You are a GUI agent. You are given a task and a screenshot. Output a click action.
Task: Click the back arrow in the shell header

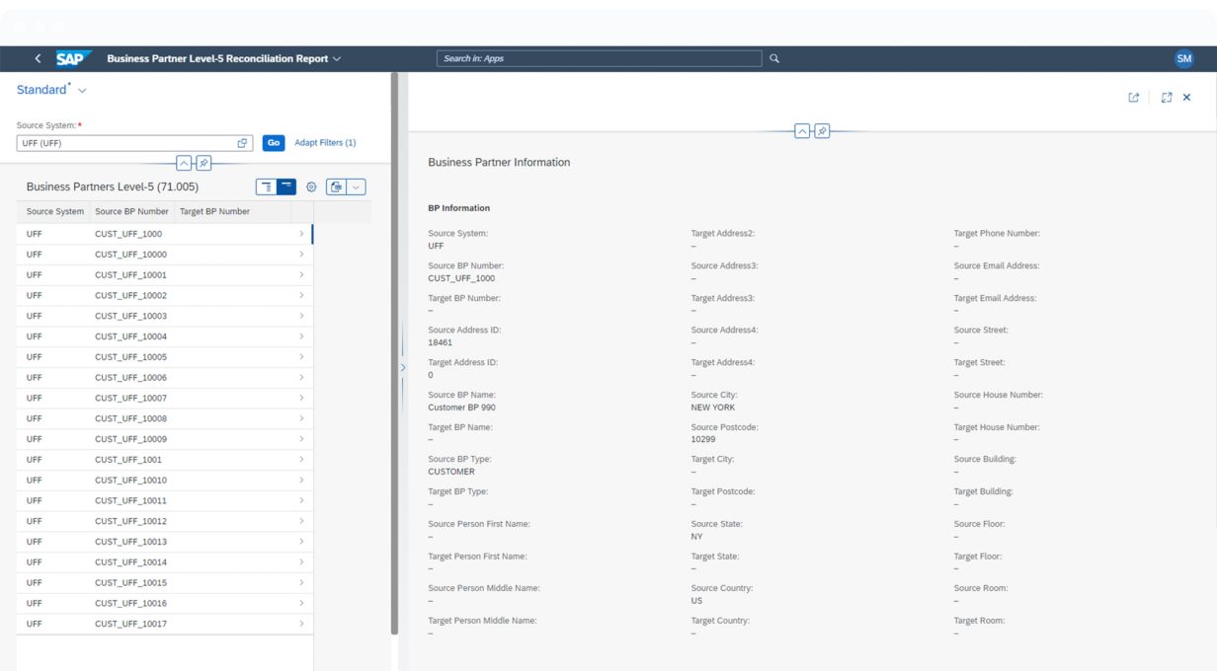point(38,58)
